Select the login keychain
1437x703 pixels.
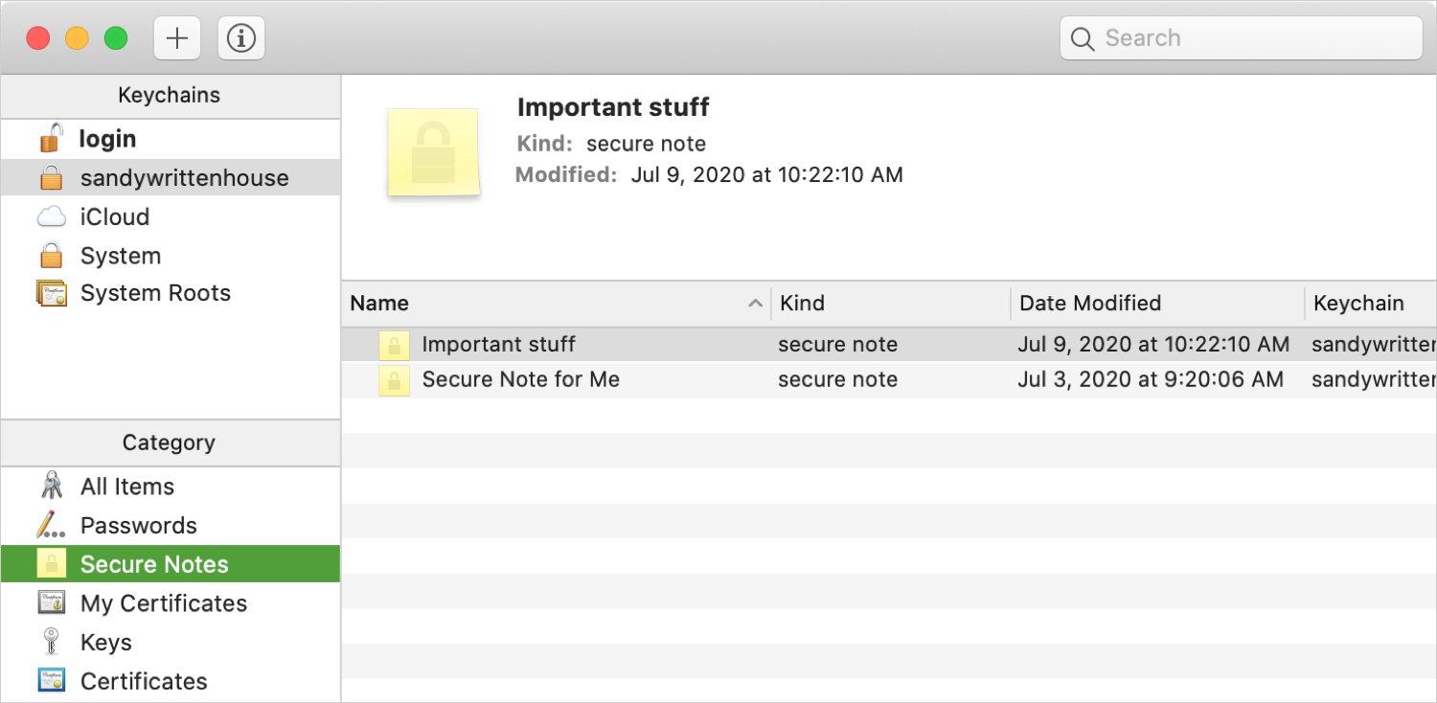point(171,139)
